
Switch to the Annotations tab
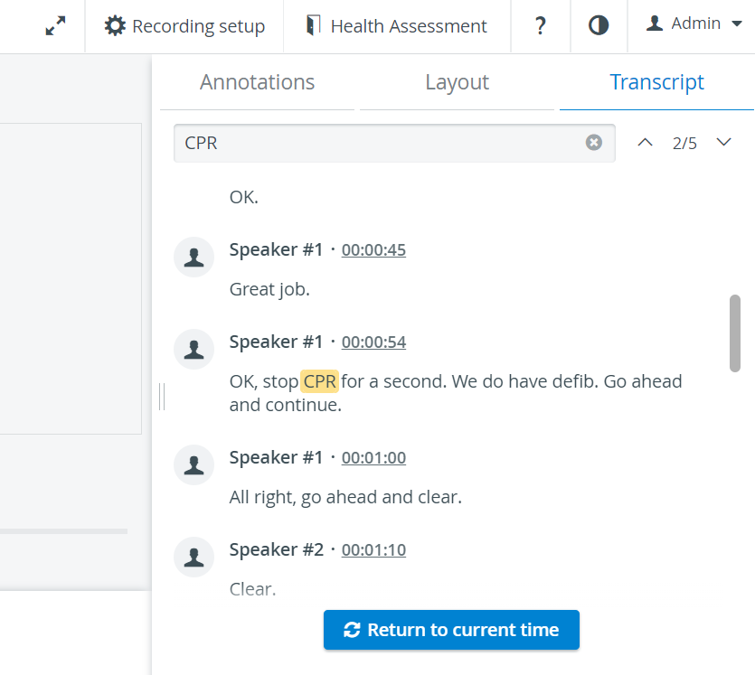[x=257, y=82]
